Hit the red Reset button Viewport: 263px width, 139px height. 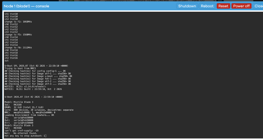tap(223, 6)
